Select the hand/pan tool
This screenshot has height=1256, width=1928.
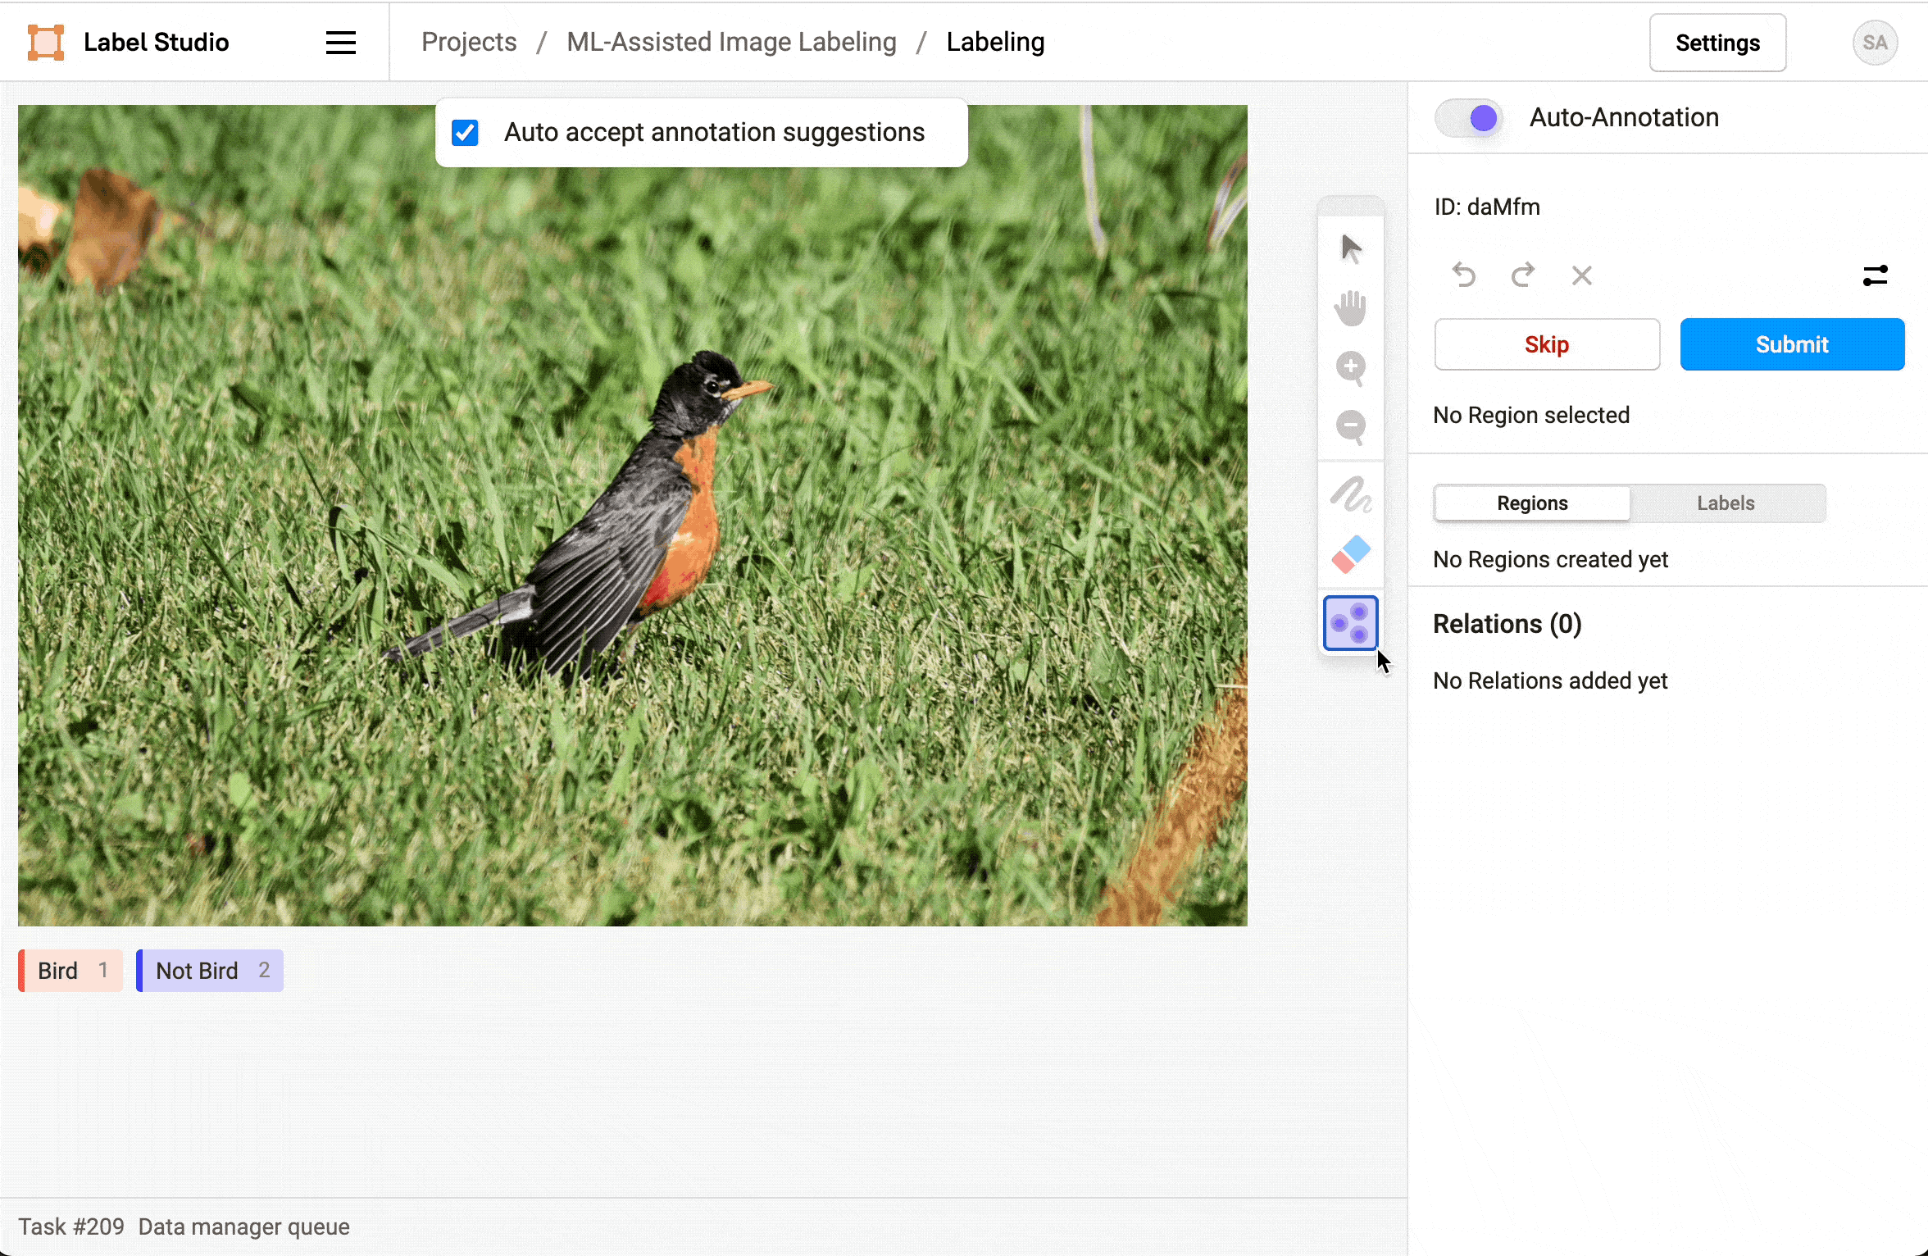coord(1350,307)
